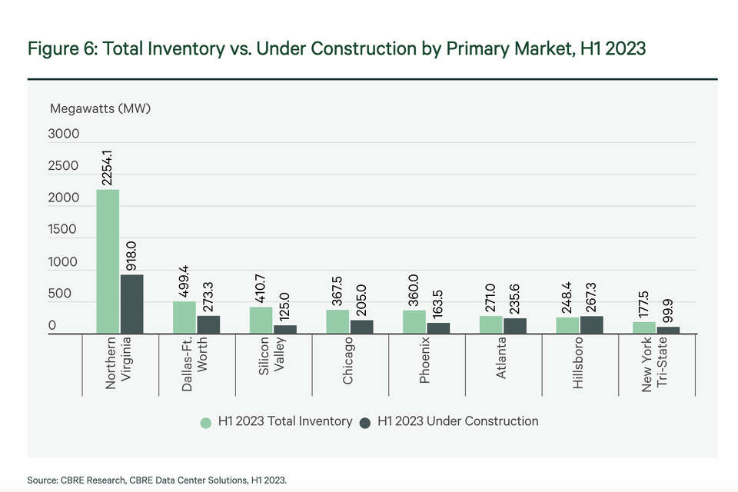Viewport: 738px width, 492px height.
Task: Click the Phoenix total inventory bar
Action: click(414, 322)
